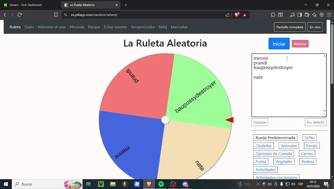Select the Actividades preset
Screen dimensions: 334x189
tap(265, 170)
